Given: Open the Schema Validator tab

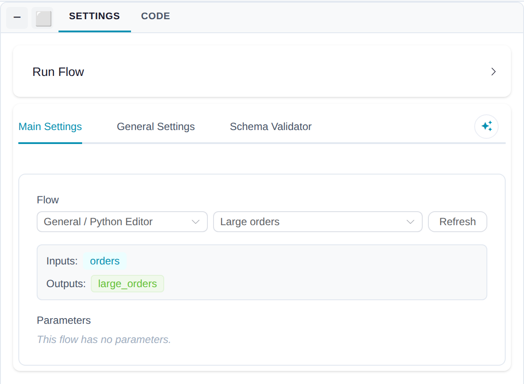Looking at the screenshot, I should (271, 127).
